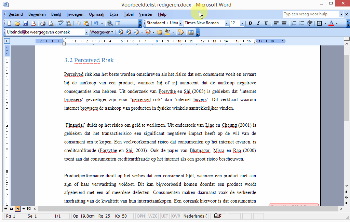350x222 pixels.
Task: Apply outside border with the border icon
Action: pos(320,23)
